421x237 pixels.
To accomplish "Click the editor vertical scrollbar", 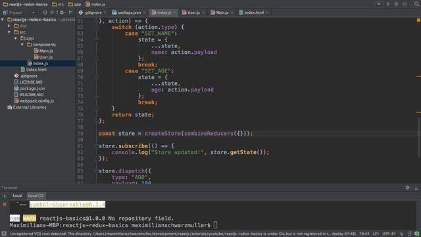I will [418, 137].
